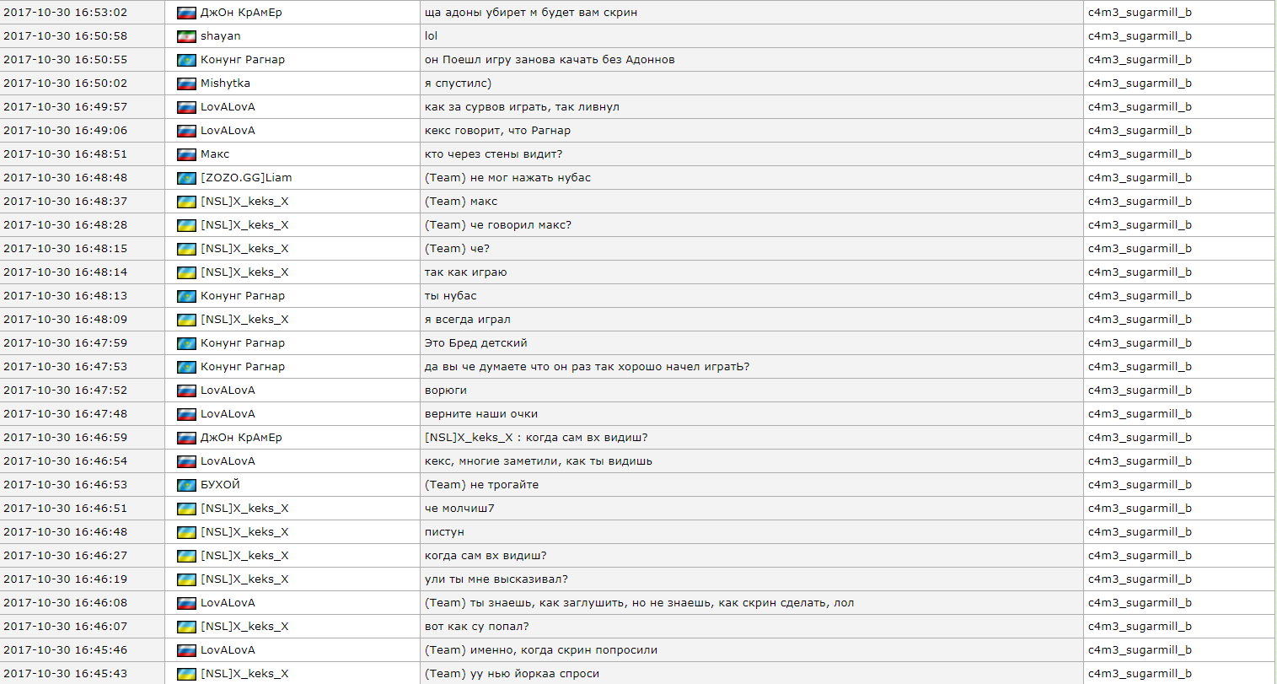Click the player name БУХОЙ

(x=220, y=485)
